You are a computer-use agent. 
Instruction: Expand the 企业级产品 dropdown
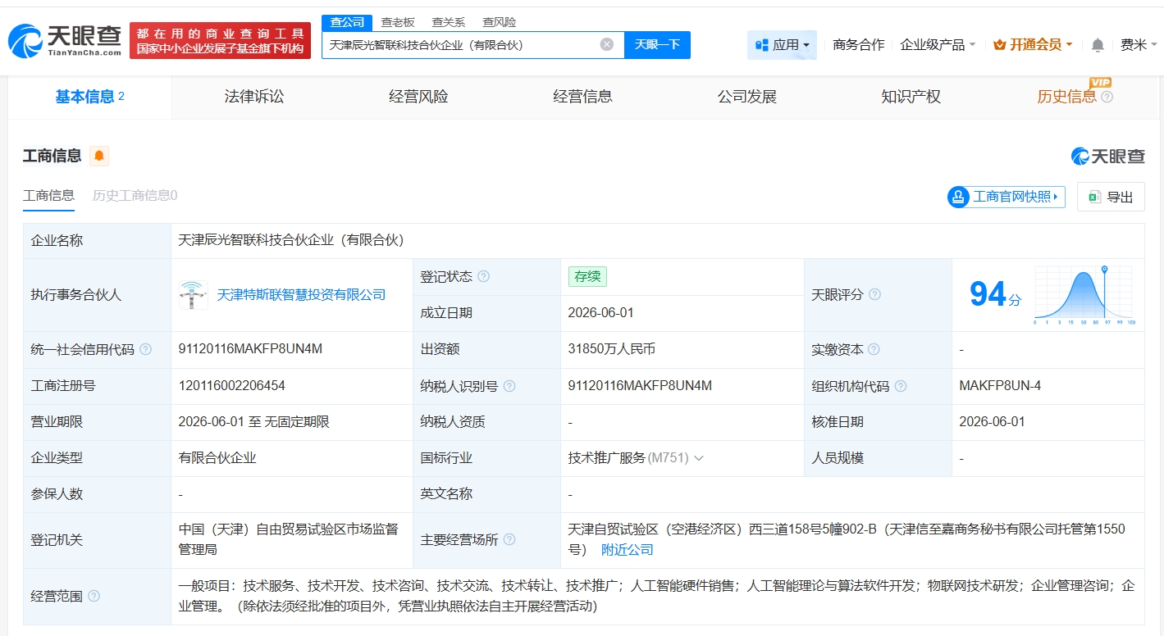(x=938, y=45)
